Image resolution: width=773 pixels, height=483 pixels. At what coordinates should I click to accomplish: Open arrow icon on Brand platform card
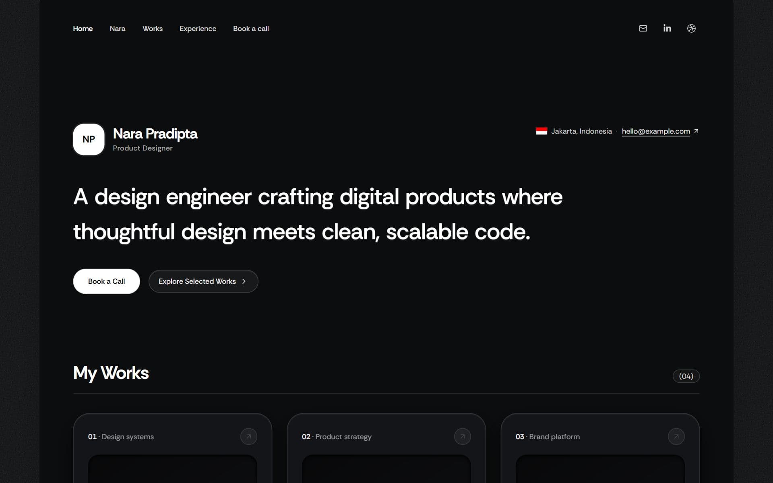point(676,436)
